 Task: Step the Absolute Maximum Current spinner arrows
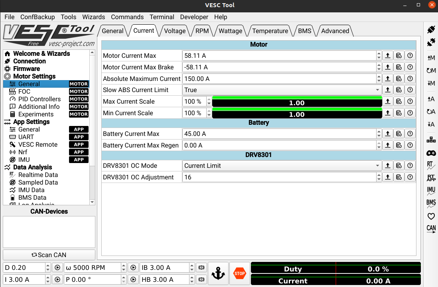(379, 79)
